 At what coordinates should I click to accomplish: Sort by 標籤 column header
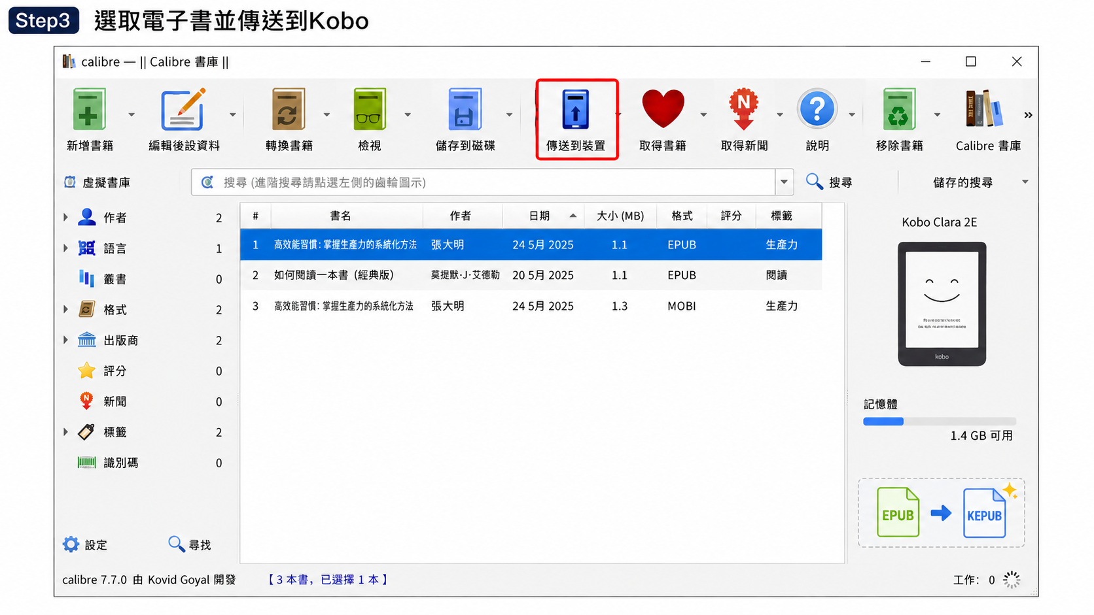[781, 216]
